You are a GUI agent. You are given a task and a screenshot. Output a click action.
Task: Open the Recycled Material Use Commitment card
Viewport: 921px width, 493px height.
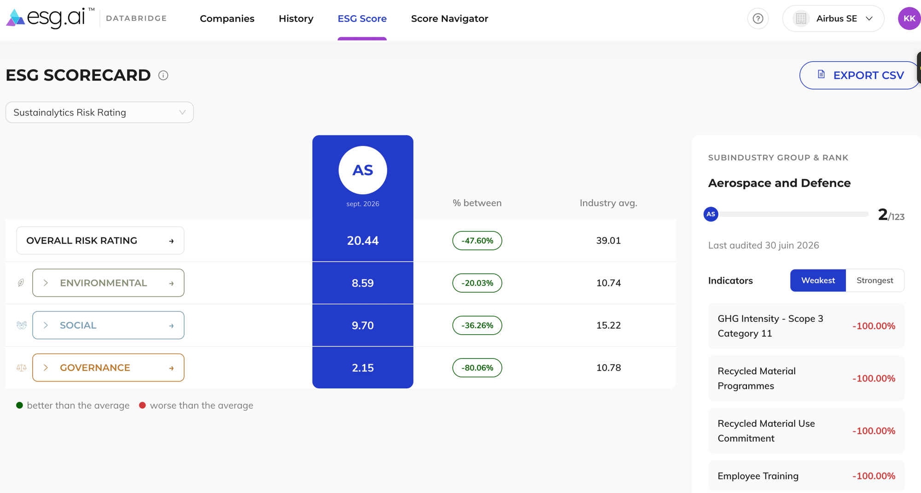pyautogui.click(x=806, y=431)
